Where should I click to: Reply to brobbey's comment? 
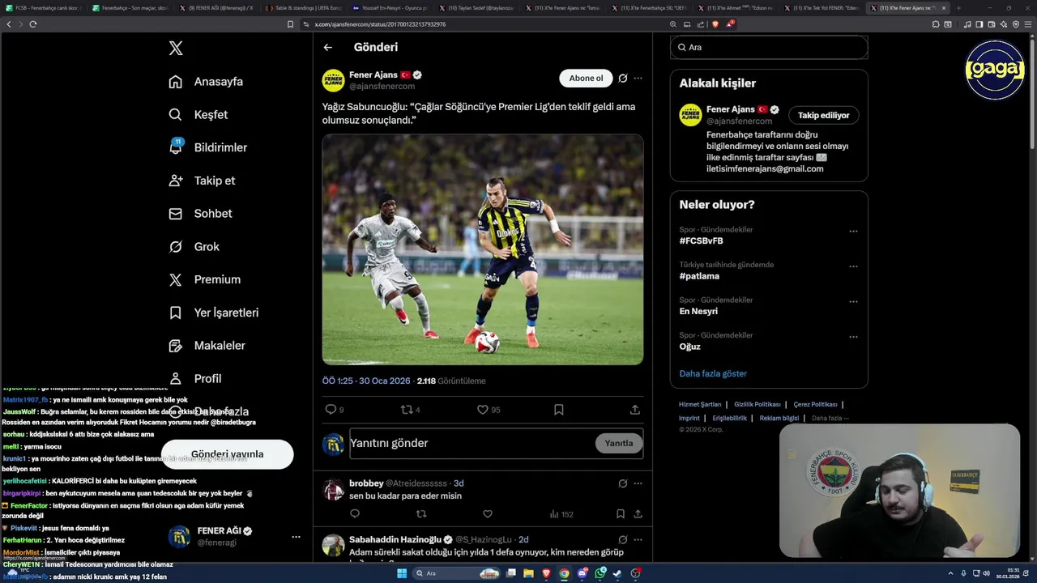(355, 514)
